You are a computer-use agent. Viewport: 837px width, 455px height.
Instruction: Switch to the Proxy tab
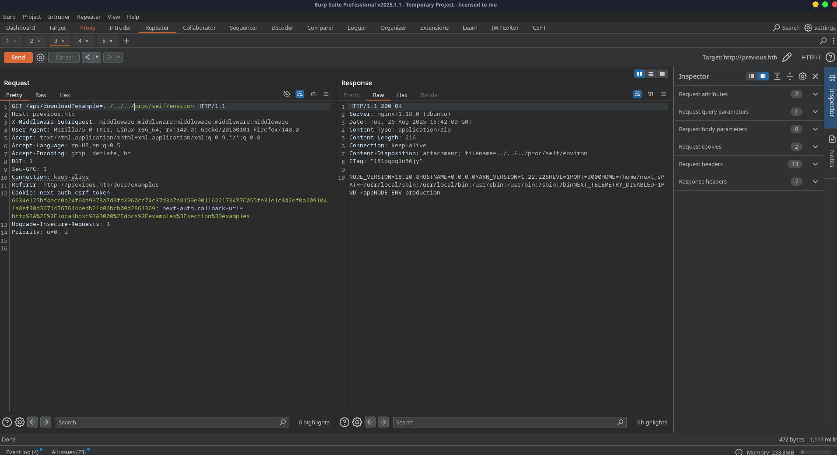coord(87,28)
